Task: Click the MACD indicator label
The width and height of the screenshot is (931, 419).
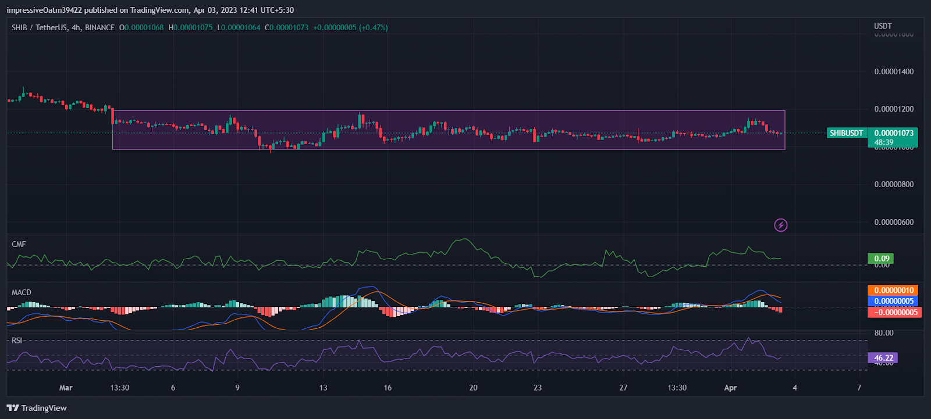Action: pyautogui.click(x=22, y=292)
